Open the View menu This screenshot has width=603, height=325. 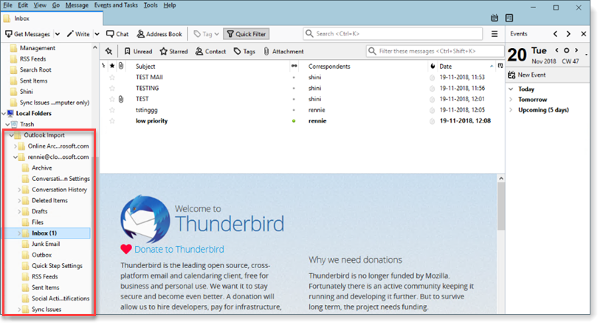40,5
